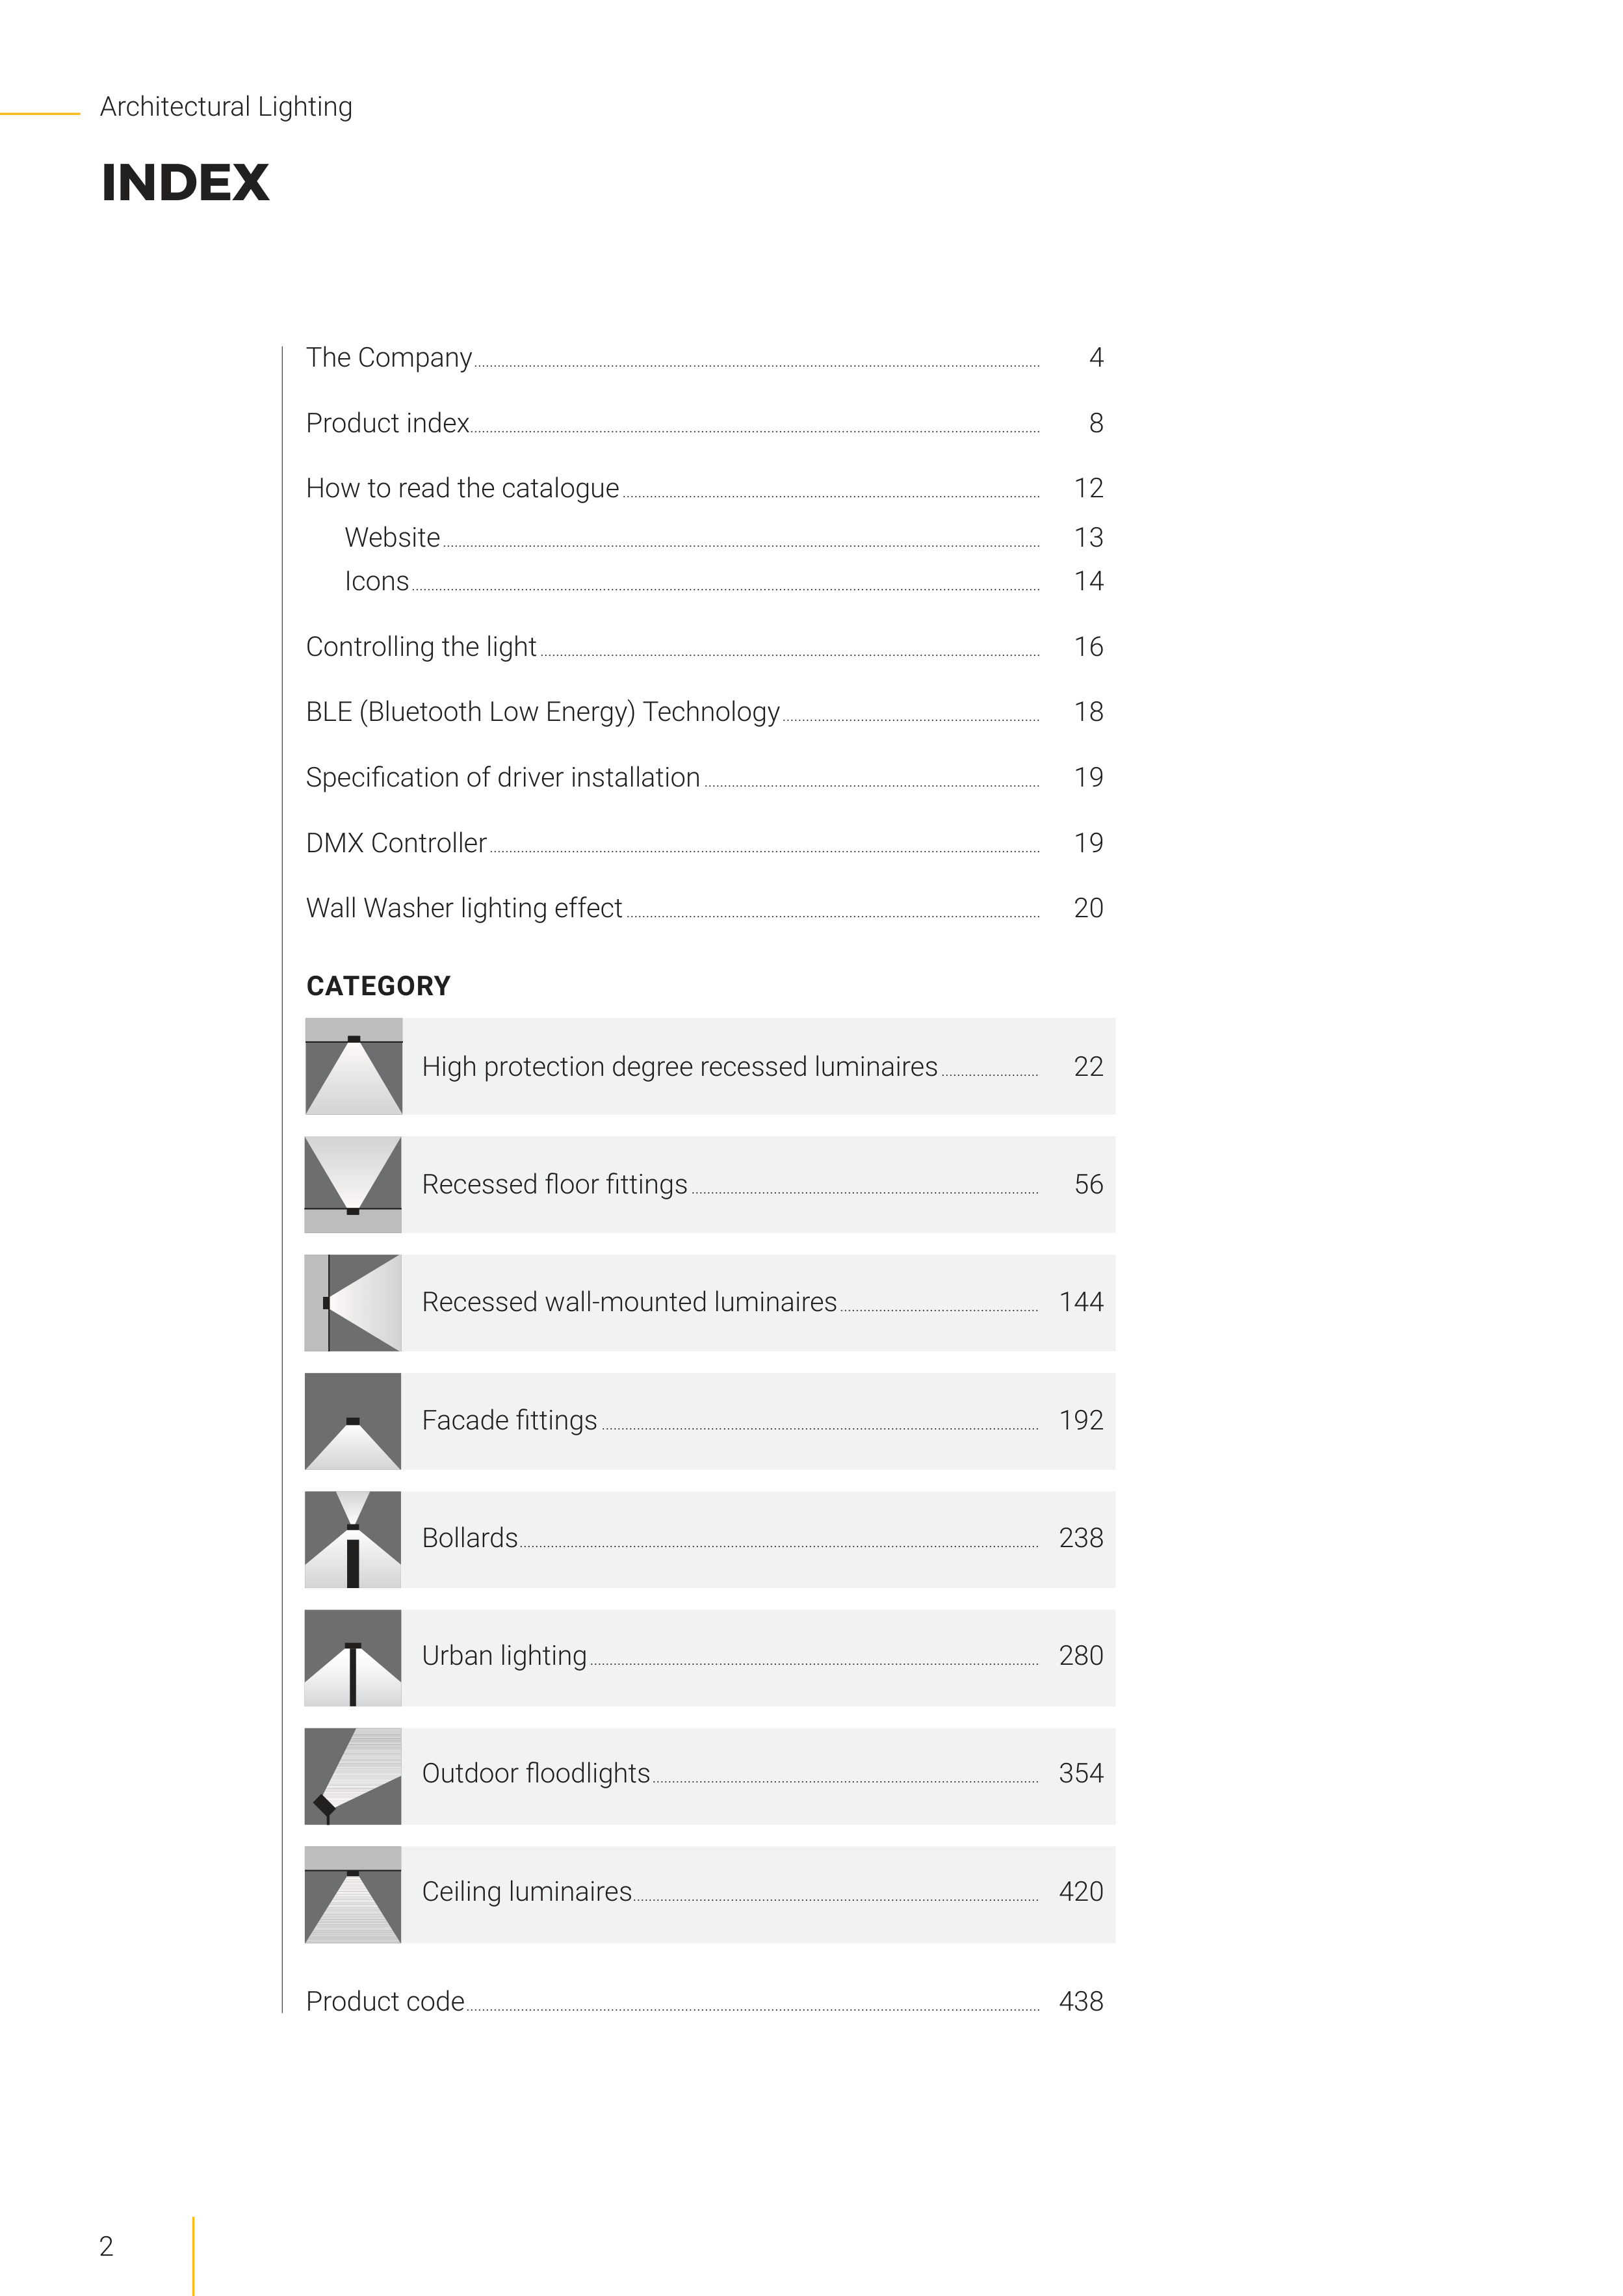Select the Bollards category icon
This screenshot has height=2296, width=1623.
tap(353, 1538)
